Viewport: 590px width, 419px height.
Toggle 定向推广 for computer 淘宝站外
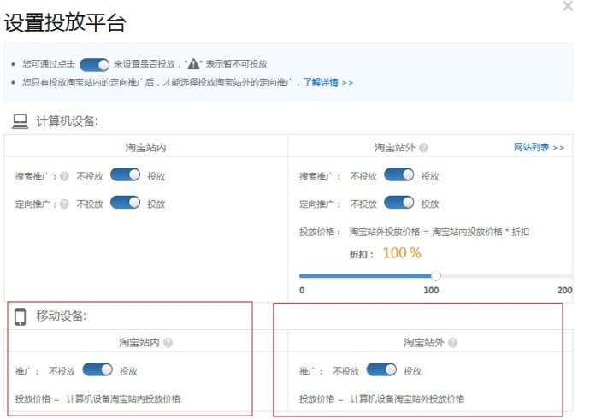[x=399, y=204]
